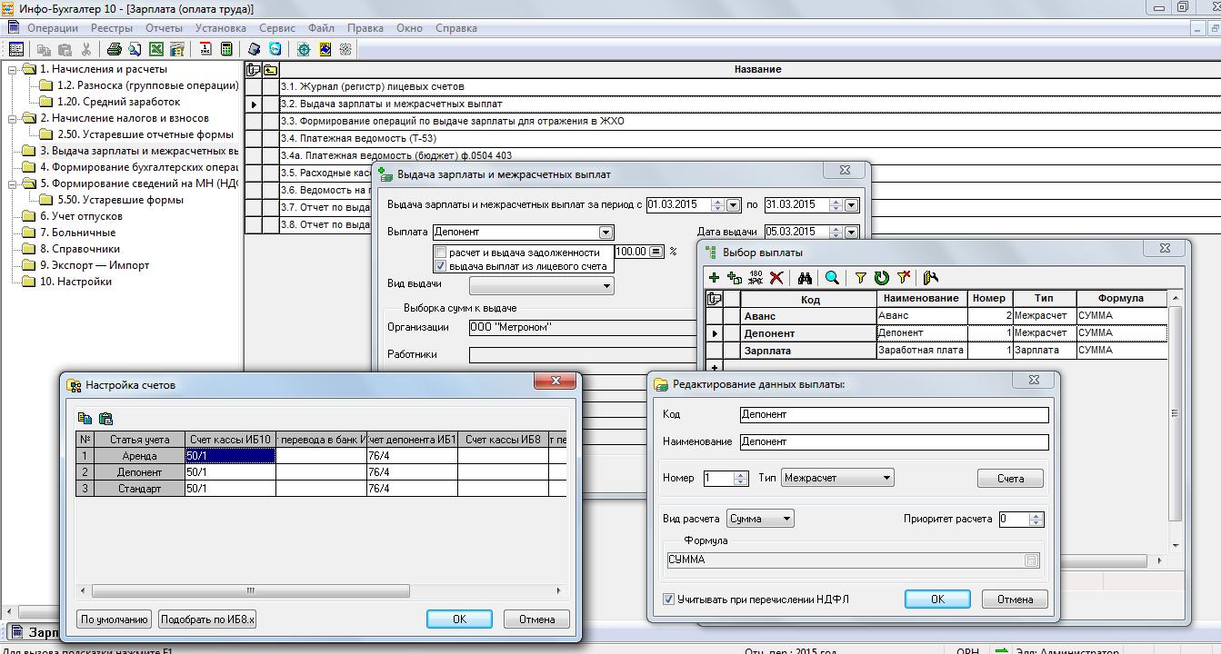Select tree item '8. Справочники'
Image resolution: width=1221 pixels, height=654 pixels.
79,249
